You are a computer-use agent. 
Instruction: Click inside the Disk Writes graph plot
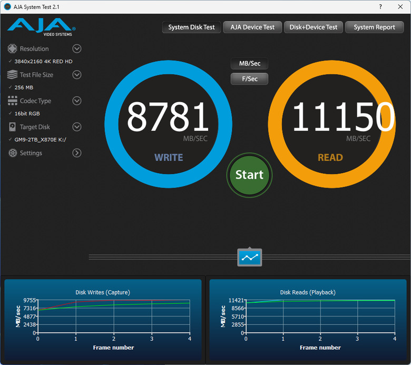pyautogui.click(x=114, y=317)
